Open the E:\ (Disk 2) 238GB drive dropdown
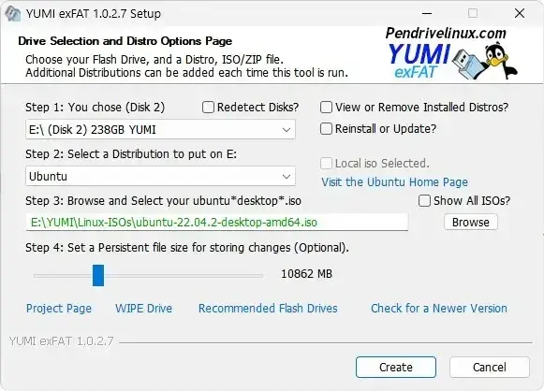The width and height of the screenshot is (544, 391). click(160, 130)
